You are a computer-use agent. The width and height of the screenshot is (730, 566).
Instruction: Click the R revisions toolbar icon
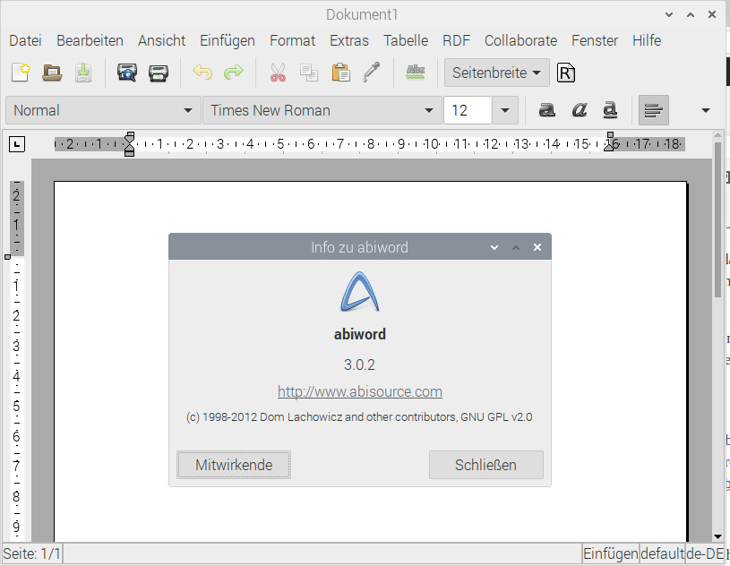coord(566,73)
